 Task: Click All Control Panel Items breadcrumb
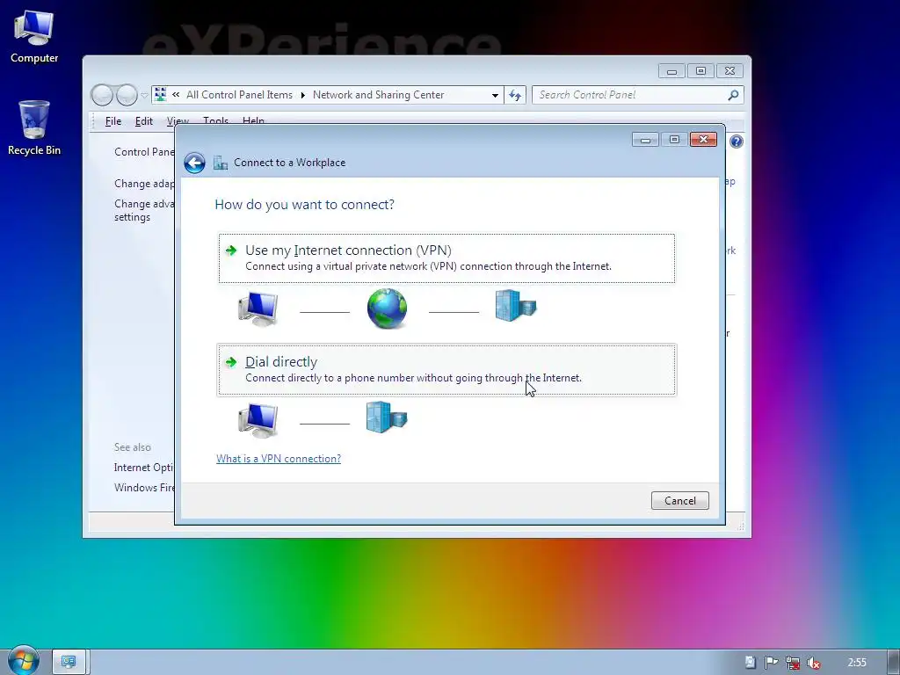[239, 95]
